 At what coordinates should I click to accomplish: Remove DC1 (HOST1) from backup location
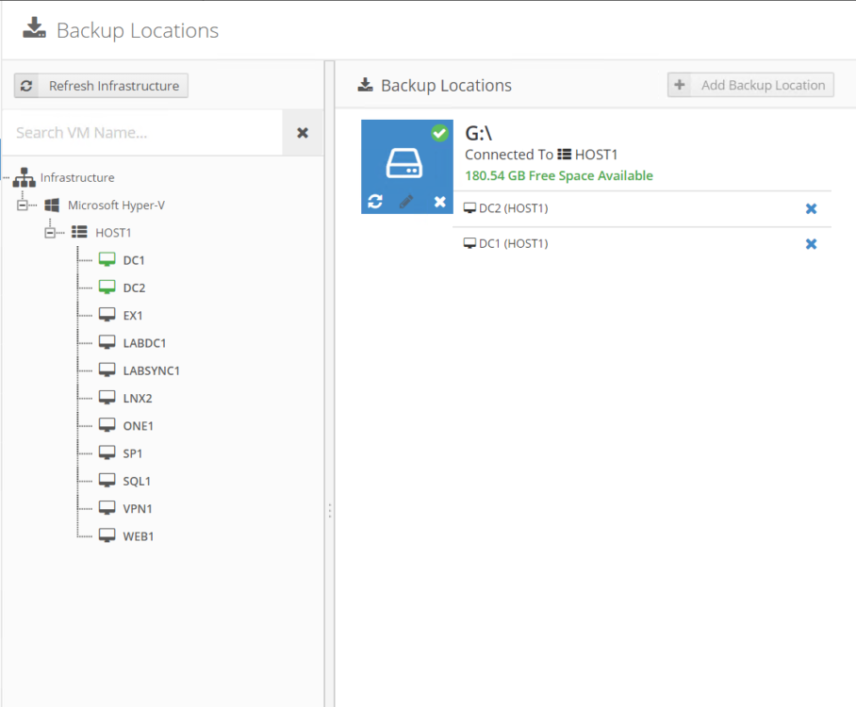pyautogui.click(x=812, y=244)
